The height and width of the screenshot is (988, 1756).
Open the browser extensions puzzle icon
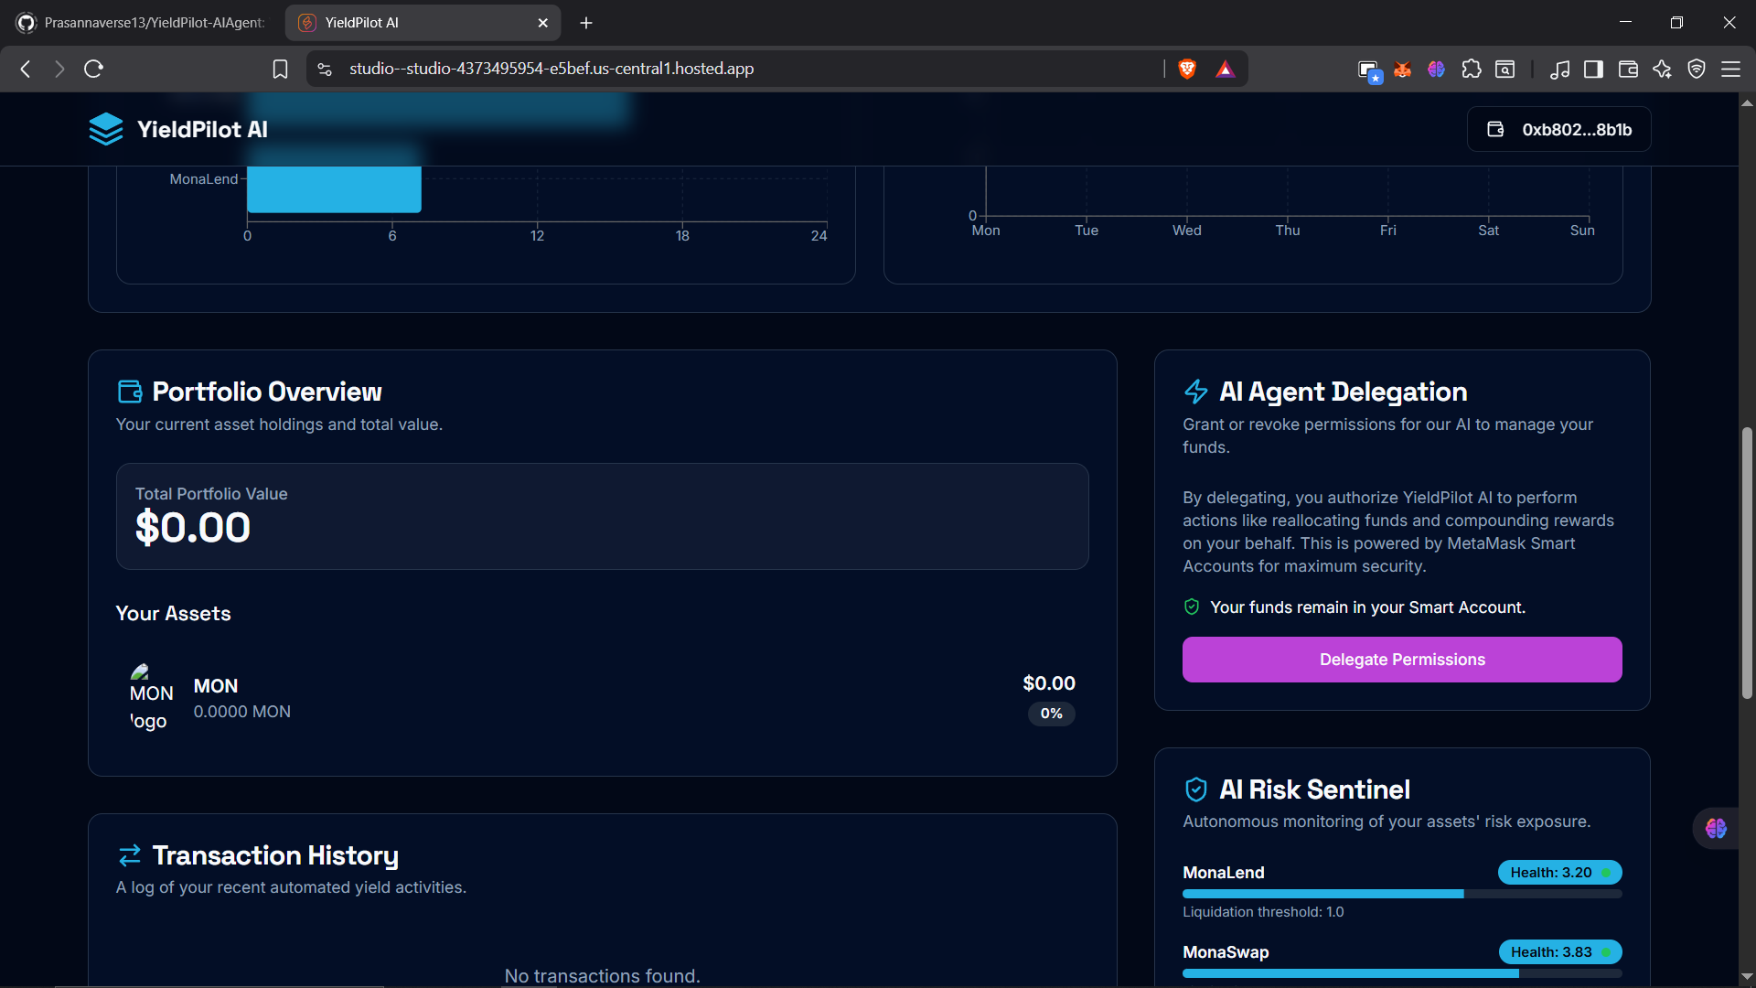tap(1471, 69)
